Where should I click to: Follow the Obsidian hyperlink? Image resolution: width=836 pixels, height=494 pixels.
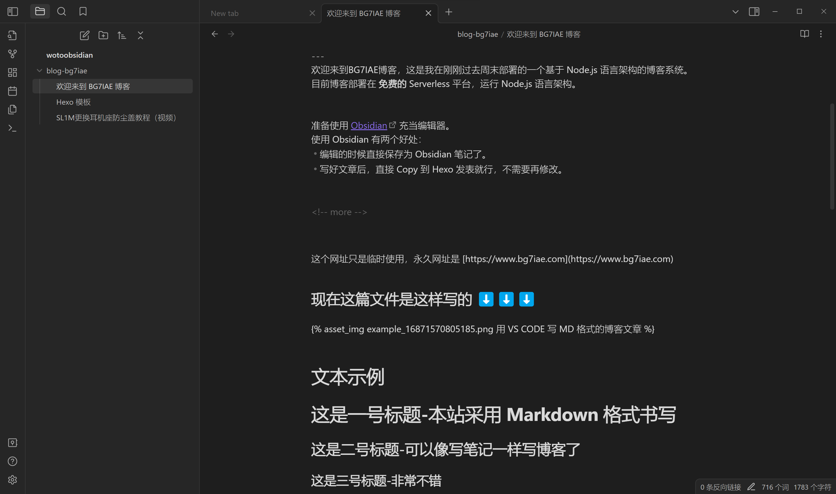[x=369, y=126]
